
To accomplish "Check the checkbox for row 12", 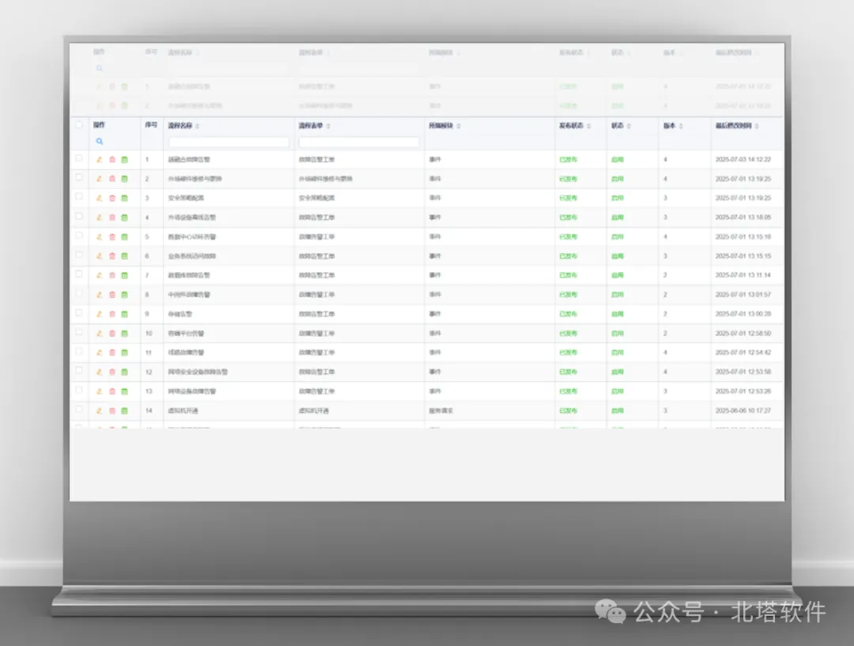I will 79,371.
